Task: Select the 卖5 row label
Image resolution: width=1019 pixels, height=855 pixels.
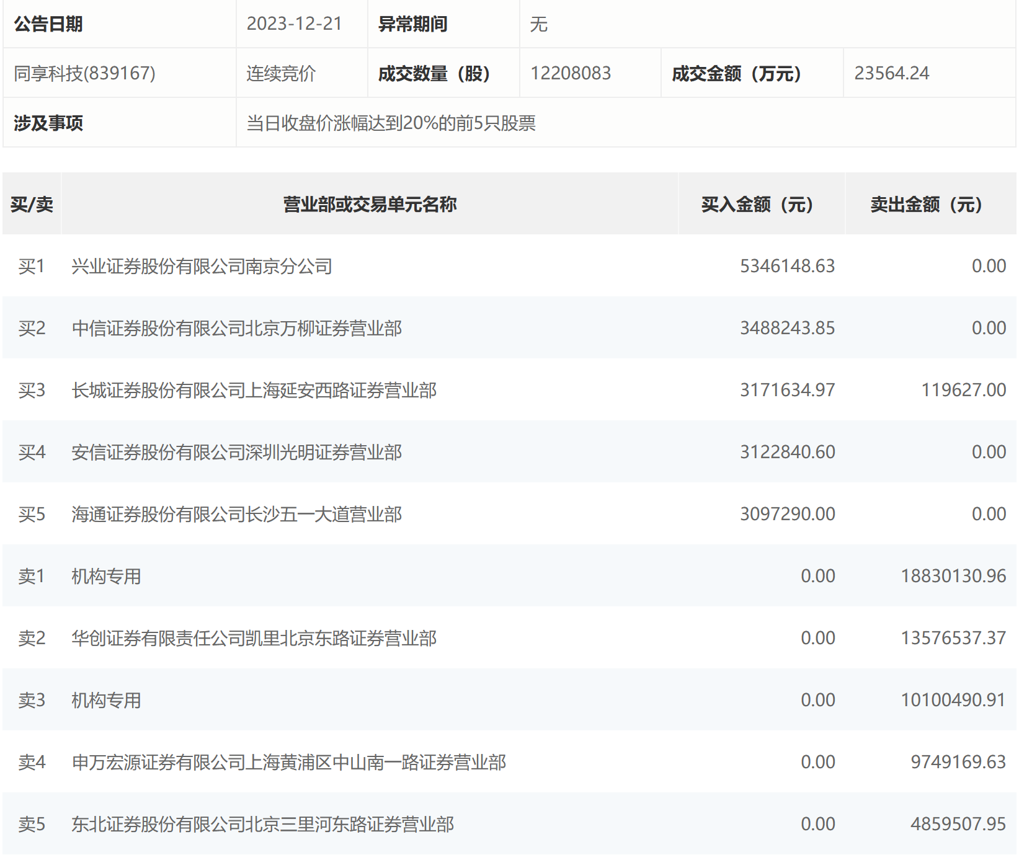Action: (x=32, y=824)
